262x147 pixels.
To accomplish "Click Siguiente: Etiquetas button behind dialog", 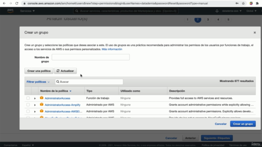I will [x=217, y=138].
